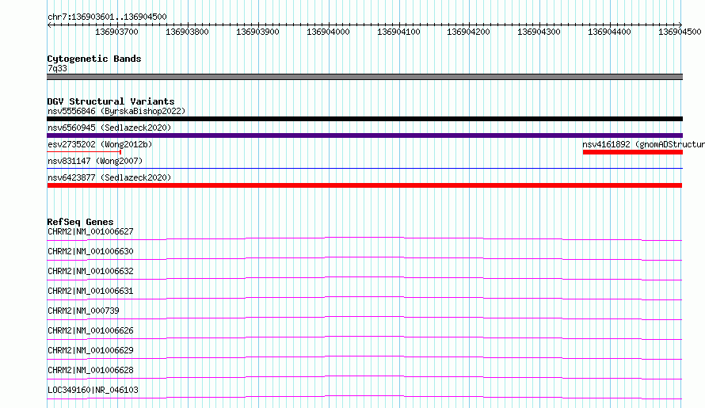Viewport: 705px width, 408px height.
Task: Click CHRM2|NM_001006626 transcript label
Action: (x=90, y=330)
